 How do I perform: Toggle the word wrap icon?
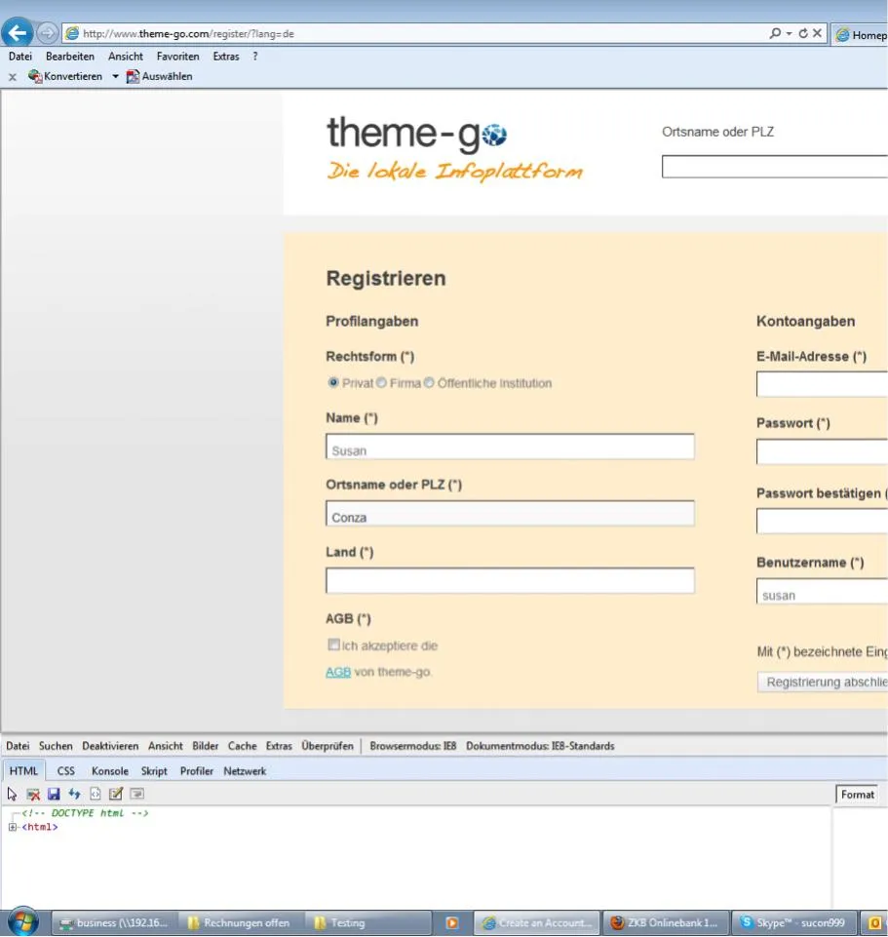click(136, 795)
